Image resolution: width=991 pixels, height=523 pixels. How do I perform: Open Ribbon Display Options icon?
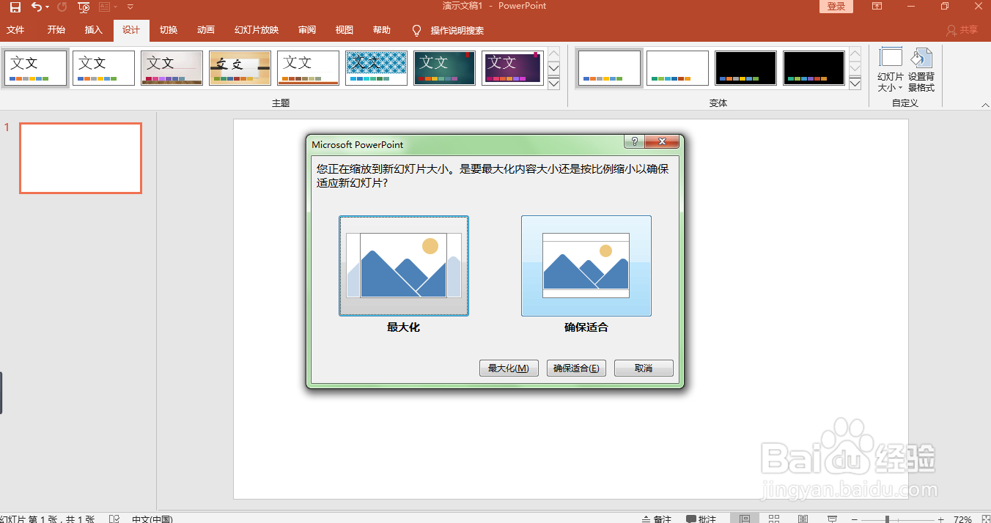877,7
